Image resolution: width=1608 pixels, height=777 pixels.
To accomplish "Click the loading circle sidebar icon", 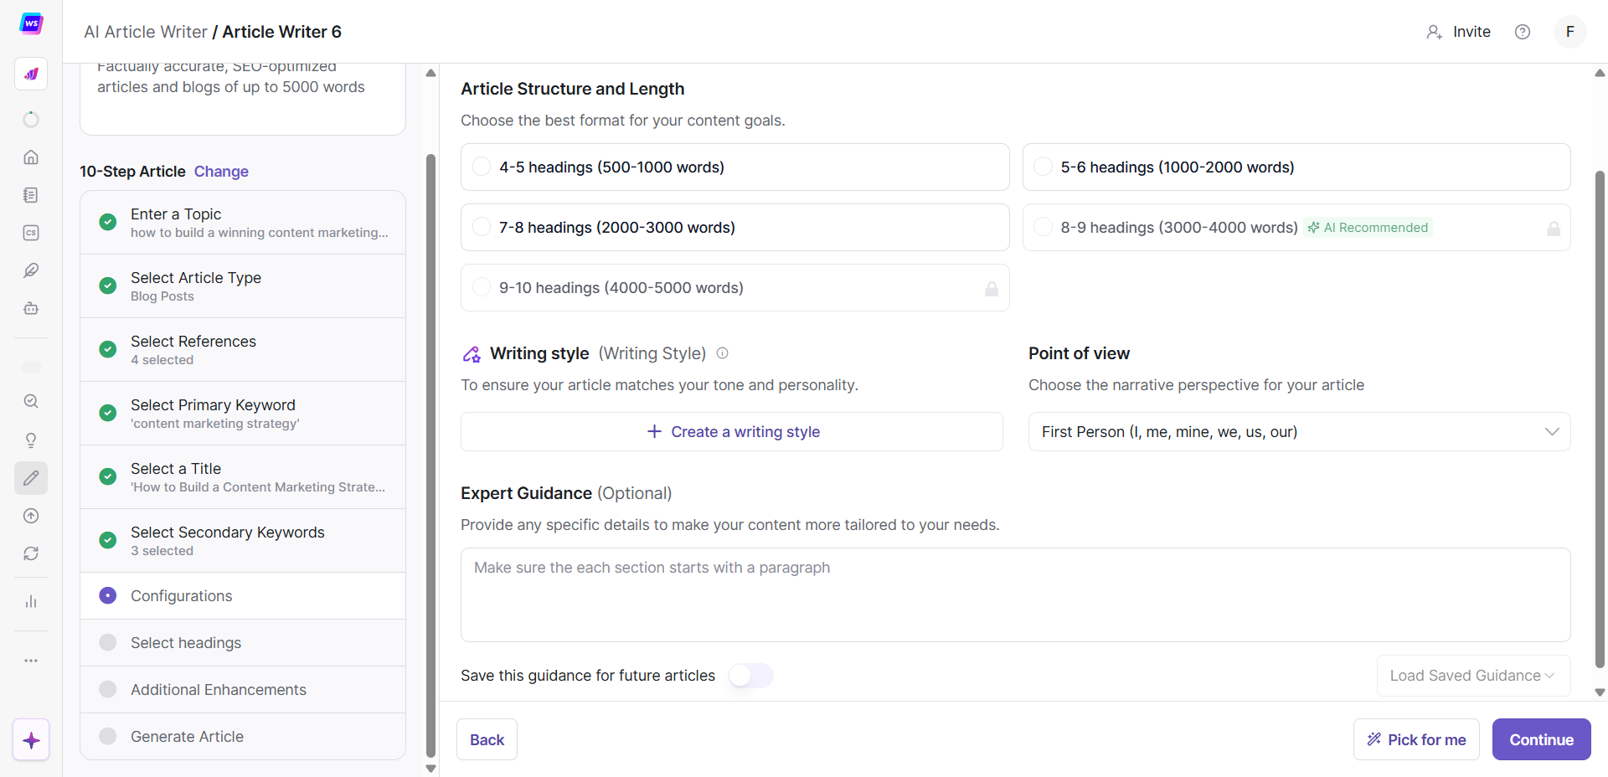I will [31, 120].
